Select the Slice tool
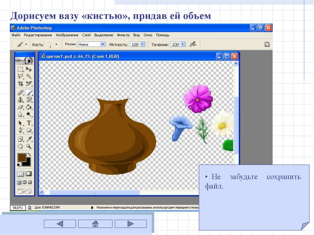This screenshot has height=235, width=314. pyautogui.click(x=29, y=83)
